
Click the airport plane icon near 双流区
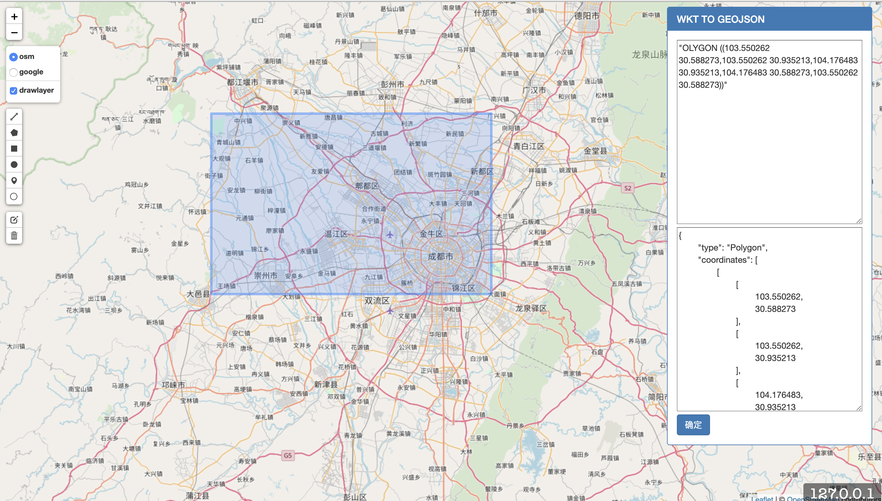pyautogui.click(x=389, y=311)
